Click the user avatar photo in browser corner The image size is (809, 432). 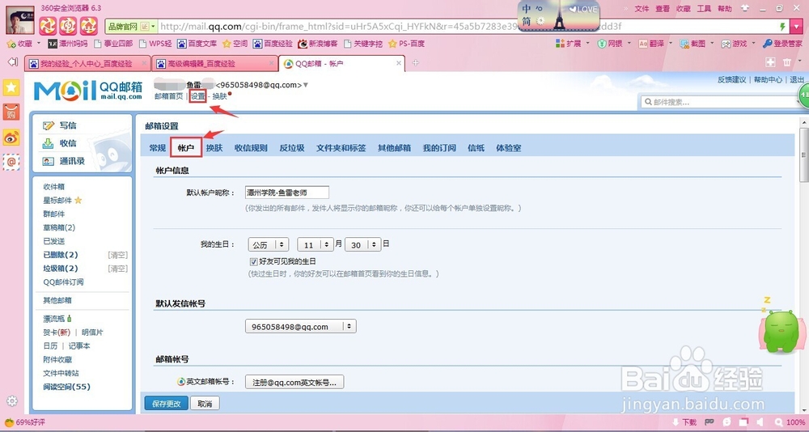tap(20, 20)
